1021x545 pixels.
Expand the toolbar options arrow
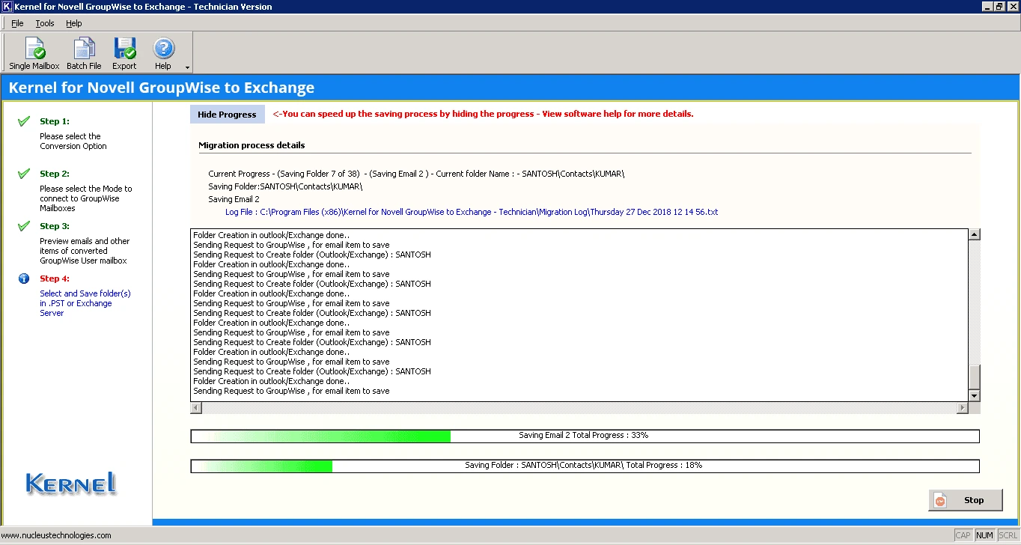pyautogui.click(x=187, y=67)
